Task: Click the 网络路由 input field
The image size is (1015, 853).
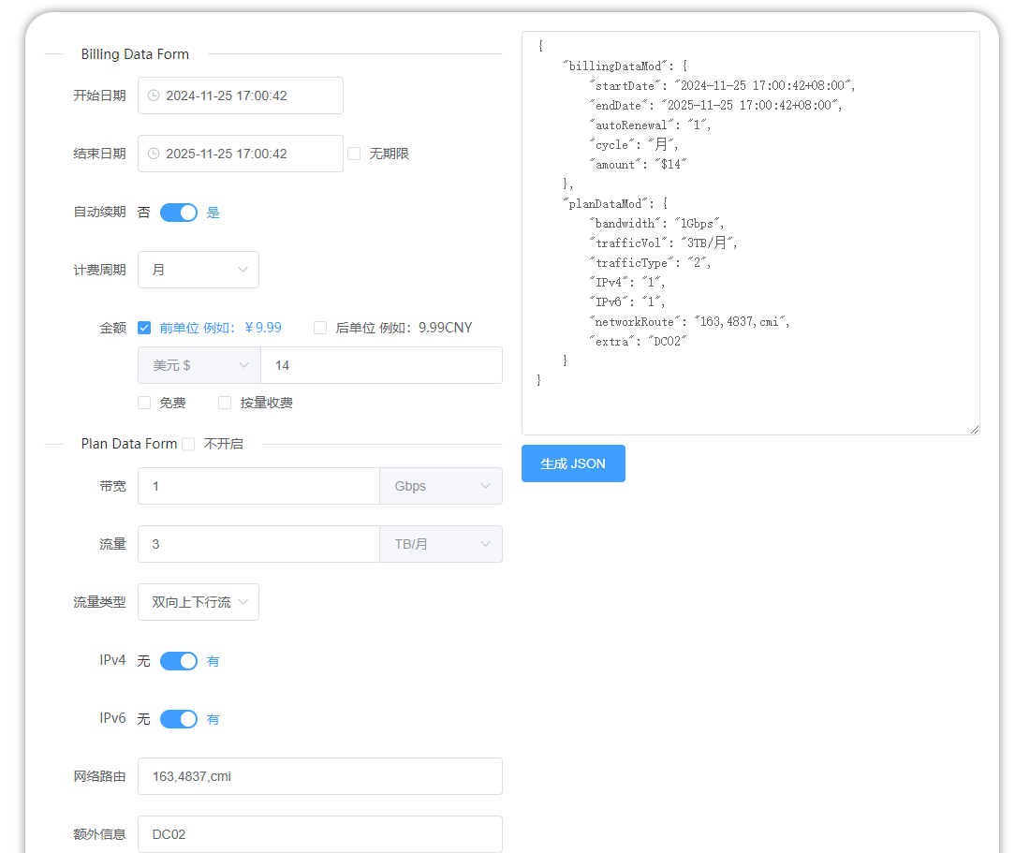Action: [320, 775]
